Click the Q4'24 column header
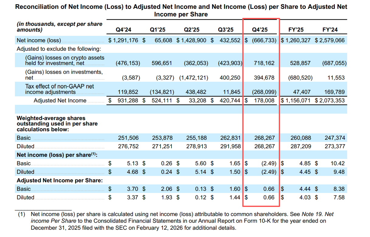This screenshot has height=237, width=370. (123, 30)
